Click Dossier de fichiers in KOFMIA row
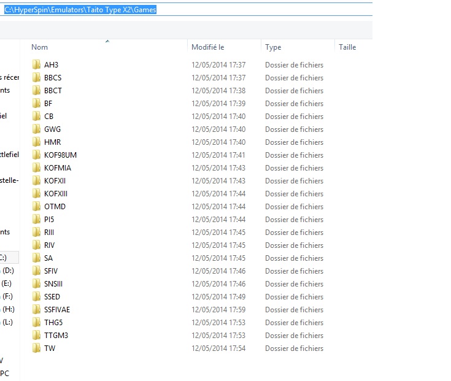Image resolution: width=451 pixels, height=381 pixels. (x=295, y=167)
